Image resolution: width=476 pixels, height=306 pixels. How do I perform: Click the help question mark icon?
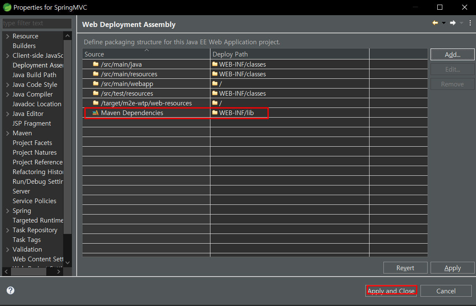11,290
